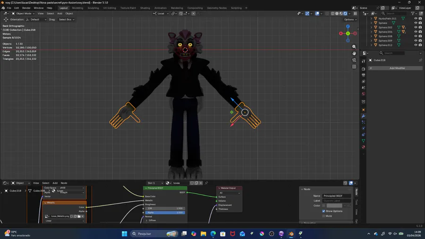Switch perspective with the orthographic grid icon
425x239 pixels.
(354, 67)
